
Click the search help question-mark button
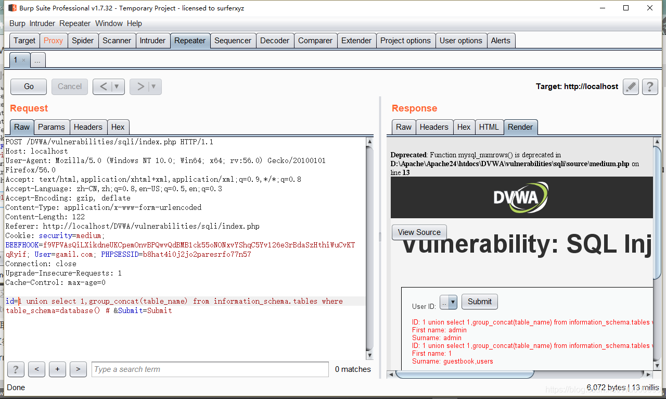(16, 369)
